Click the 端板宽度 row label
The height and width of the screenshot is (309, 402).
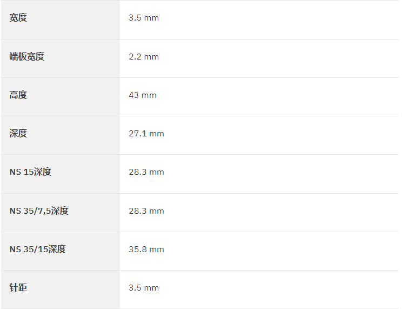pyautogui.click(x=27, y=56)
